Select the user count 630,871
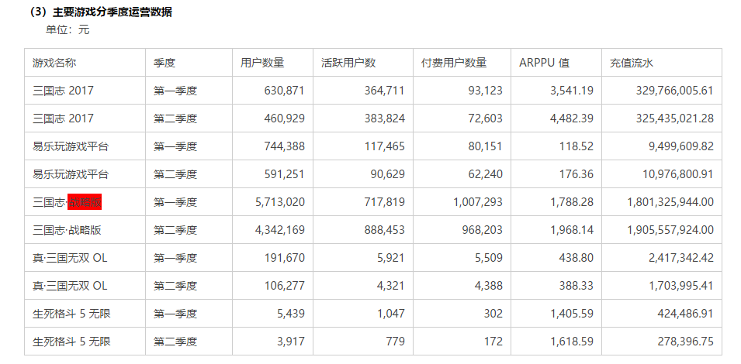Image resolution: width=741 pixels, height=364 pixels. pyautogui.click(x=285, y=91)
